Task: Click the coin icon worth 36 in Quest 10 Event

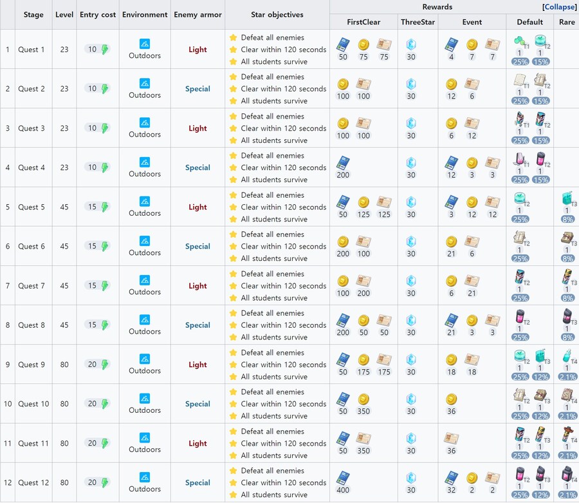Action: (451, 399)
